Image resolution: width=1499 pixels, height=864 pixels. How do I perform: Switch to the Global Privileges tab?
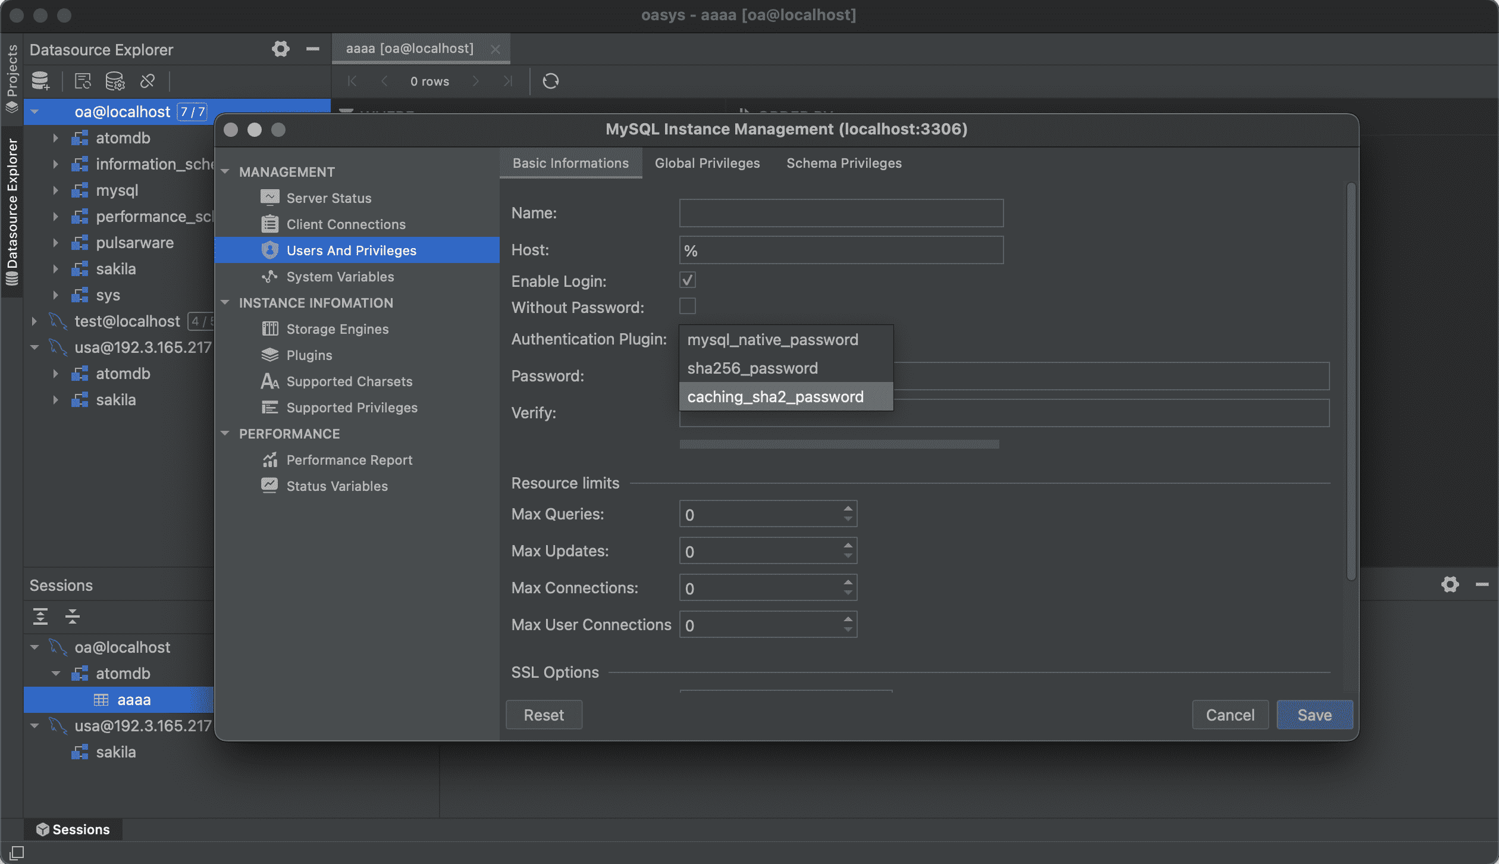707,163
